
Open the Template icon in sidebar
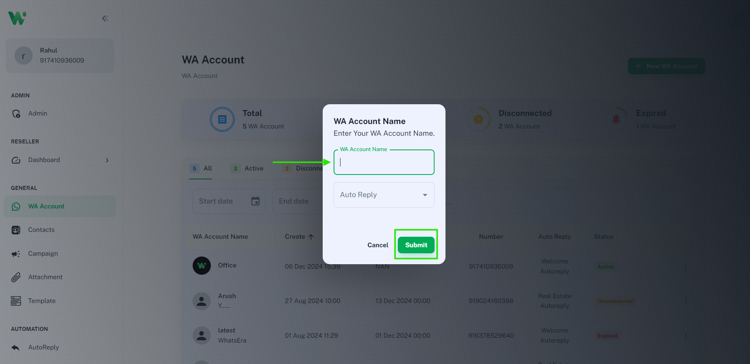16,301
